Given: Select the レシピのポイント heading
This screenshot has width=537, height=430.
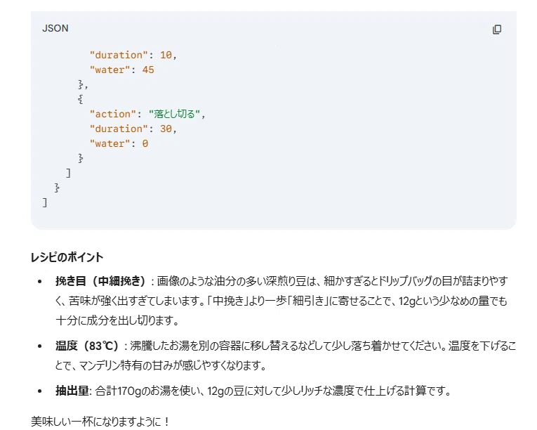Looking at the screenshot, I should [x=67, y=257].
